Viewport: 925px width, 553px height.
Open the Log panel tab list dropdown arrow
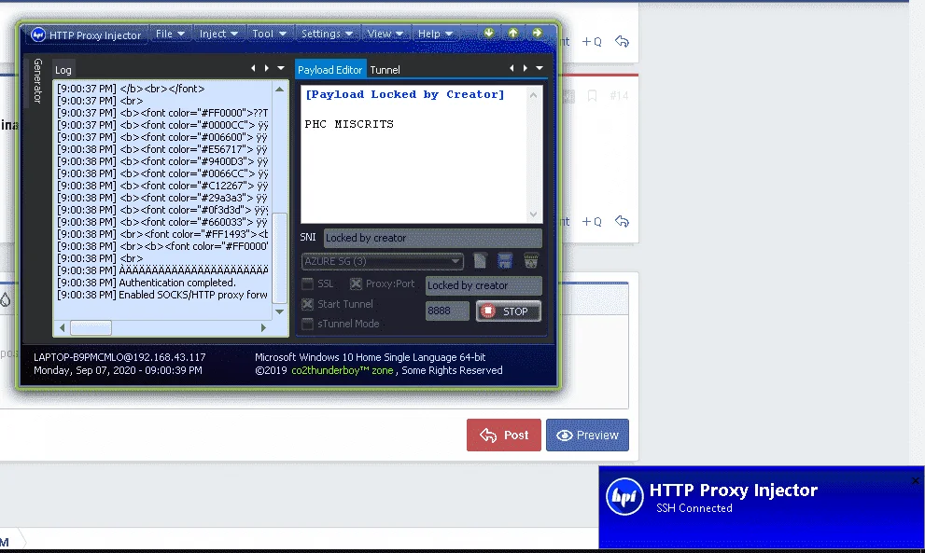[281, 68]
